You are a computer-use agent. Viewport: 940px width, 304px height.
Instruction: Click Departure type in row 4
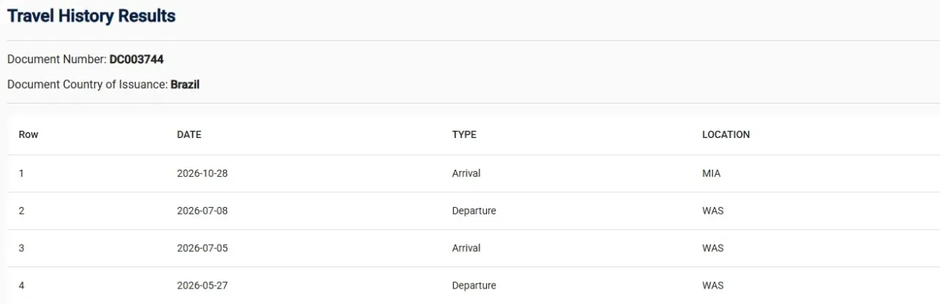(x=474, y=286)
